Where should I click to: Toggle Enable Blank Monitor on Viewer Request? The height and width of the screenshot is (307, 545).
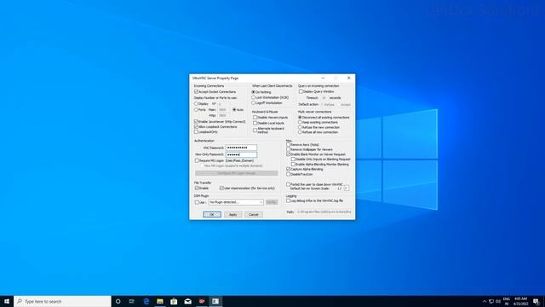coord(288,153)
